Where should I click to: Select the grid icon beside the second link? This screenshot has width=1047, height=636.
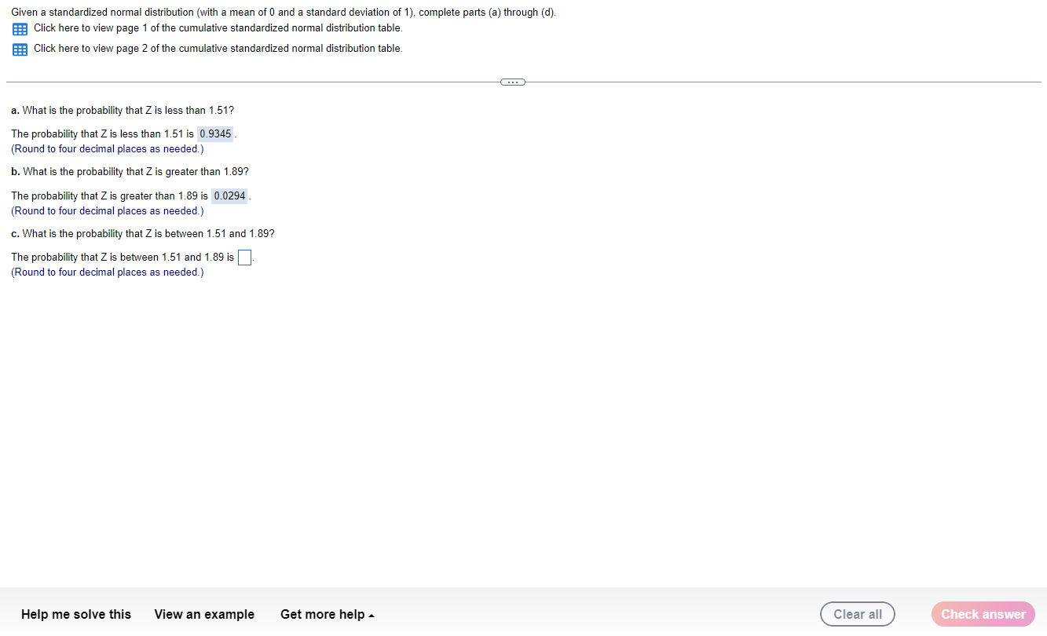19,49
